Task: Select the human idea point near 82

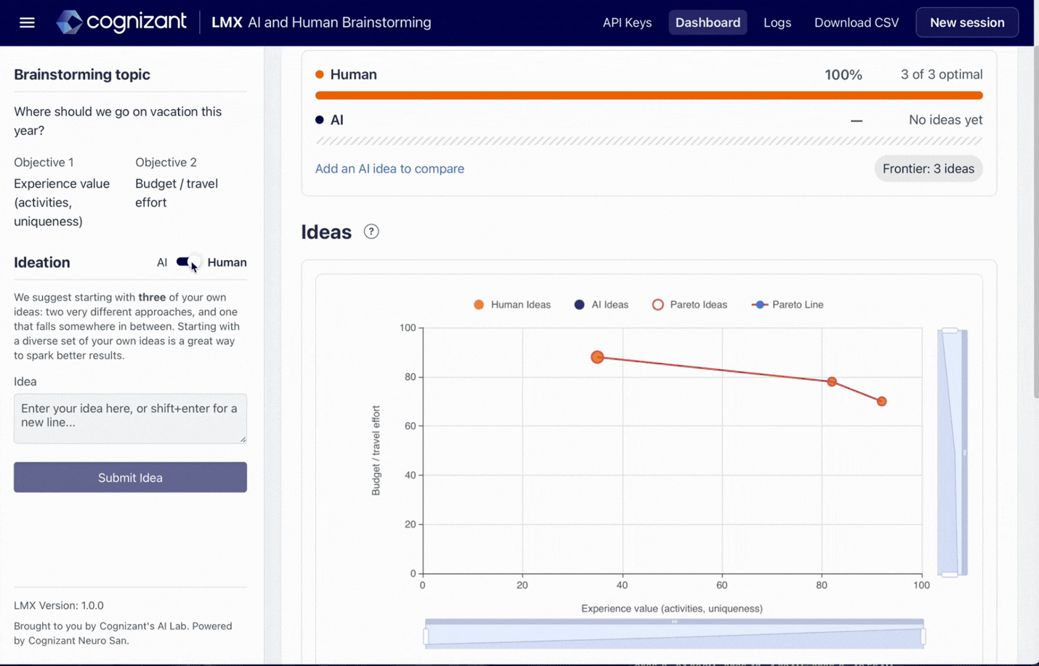Action: (832, 381)
